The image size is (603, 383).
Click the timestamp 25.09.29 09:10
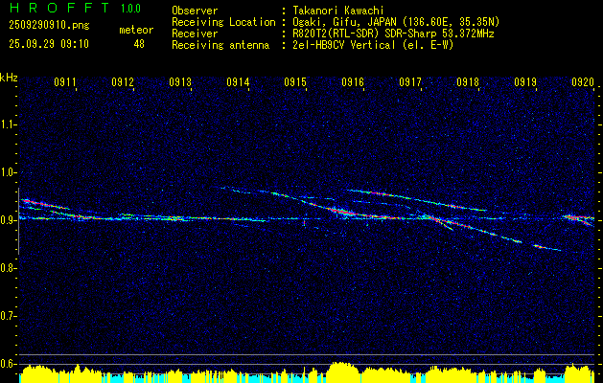point(49,44)
